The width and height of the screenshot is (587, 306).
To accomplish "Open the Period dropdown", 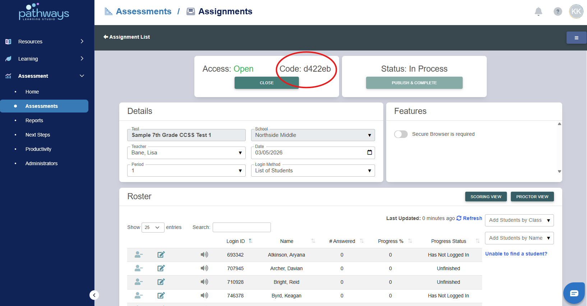I will 186,171.
